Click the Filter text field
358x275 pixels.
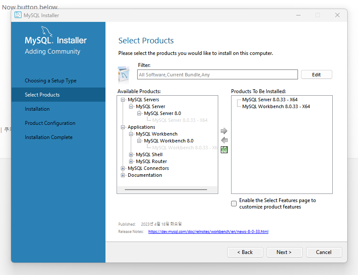[x=217, y=75]
